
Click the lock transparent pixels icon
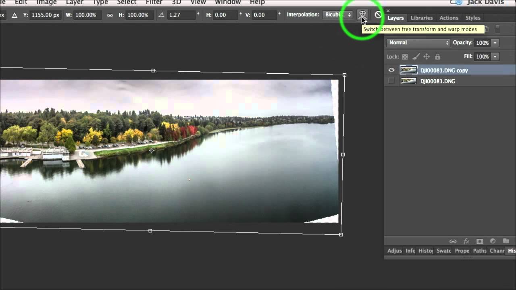[405, 57]
